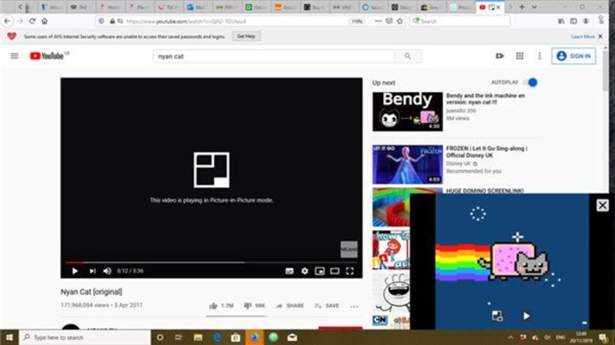Click the play button on the PiP window
The image size is (615, 345).
tap(526, 315)
